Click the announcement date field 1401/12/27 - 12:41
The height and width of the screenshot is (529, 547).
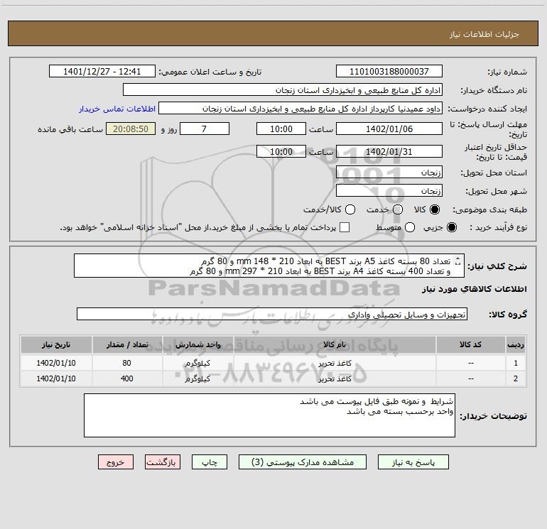pos(102,72)
